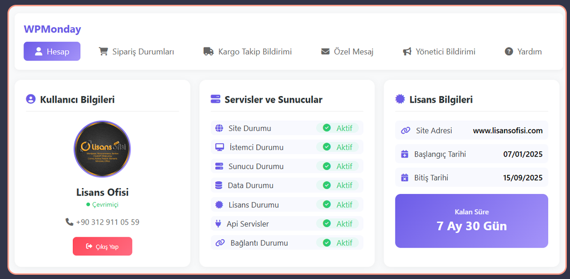
Task: Click the link icon beside Site Adresi
Action: point(406,130)
